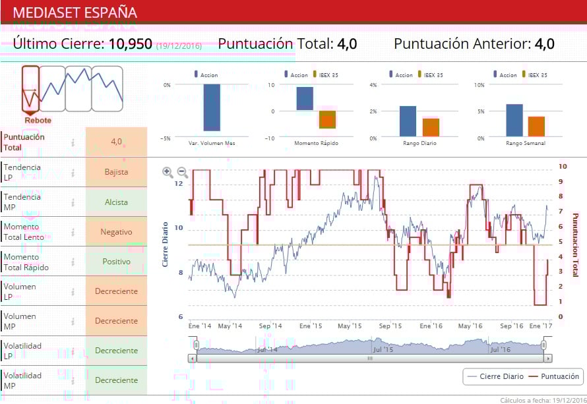Click the Tendencia LP row label

22,173
